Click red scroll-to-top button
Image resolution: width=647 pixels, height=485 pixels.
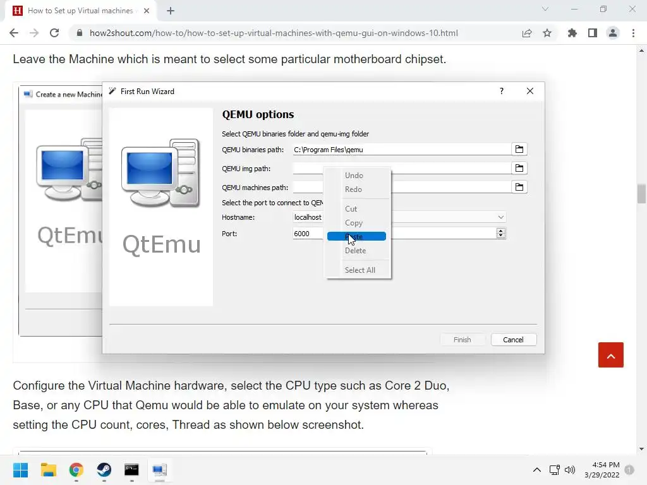[611, 355]
